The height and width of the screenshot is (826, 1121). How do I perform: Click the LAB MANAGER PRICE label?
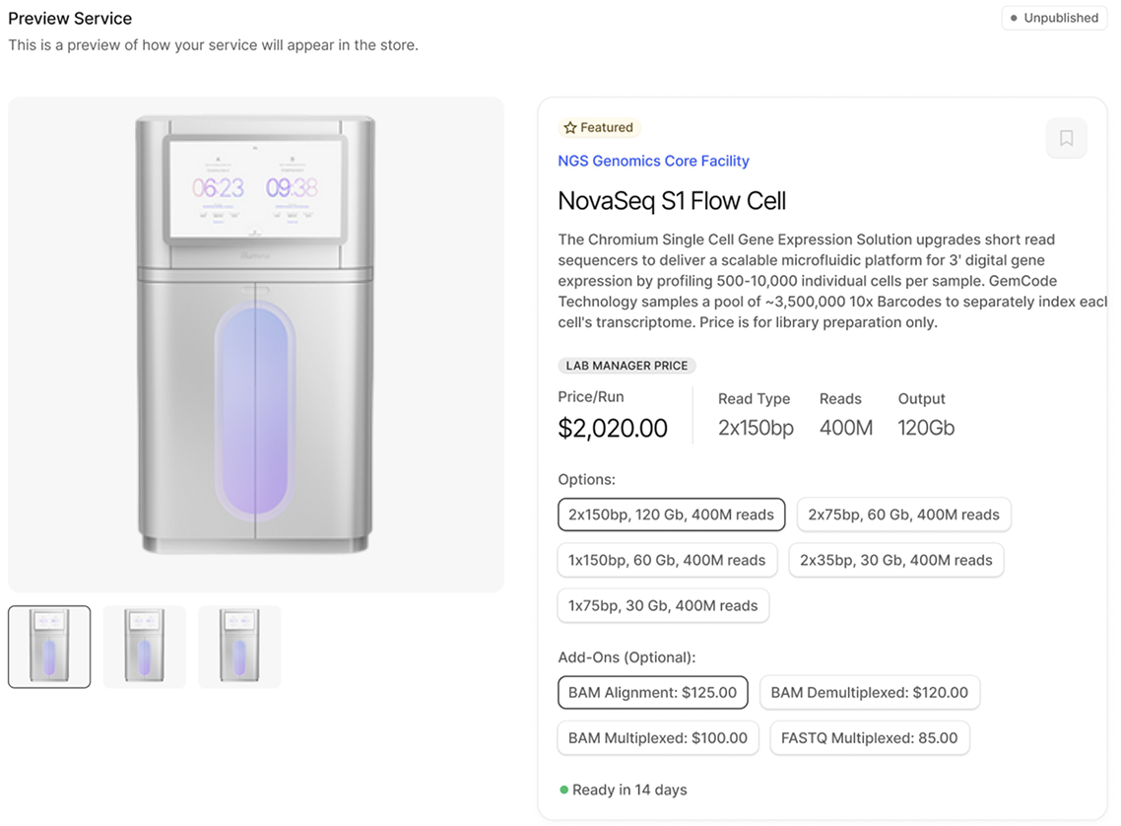click(626, 366)
